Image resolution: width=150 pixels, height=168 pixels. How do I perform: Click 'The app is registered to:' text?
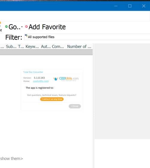[40, 88]
